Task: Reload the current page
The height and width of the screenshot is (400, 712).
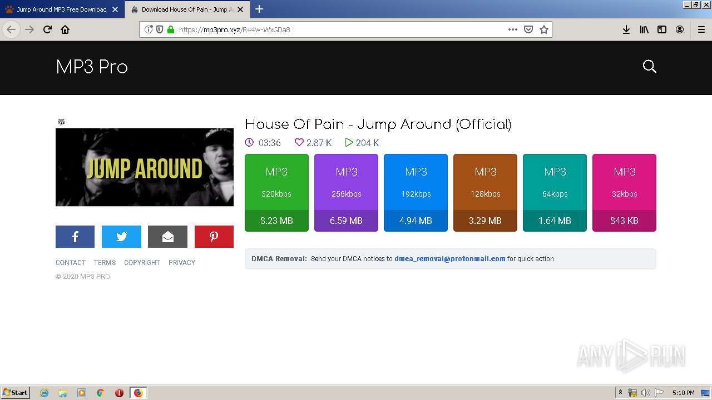Action: click(47, 29)
